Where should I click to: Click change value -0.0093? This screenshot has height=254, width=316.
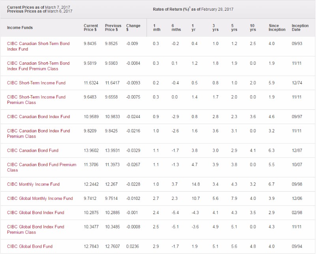pos(133,83)
